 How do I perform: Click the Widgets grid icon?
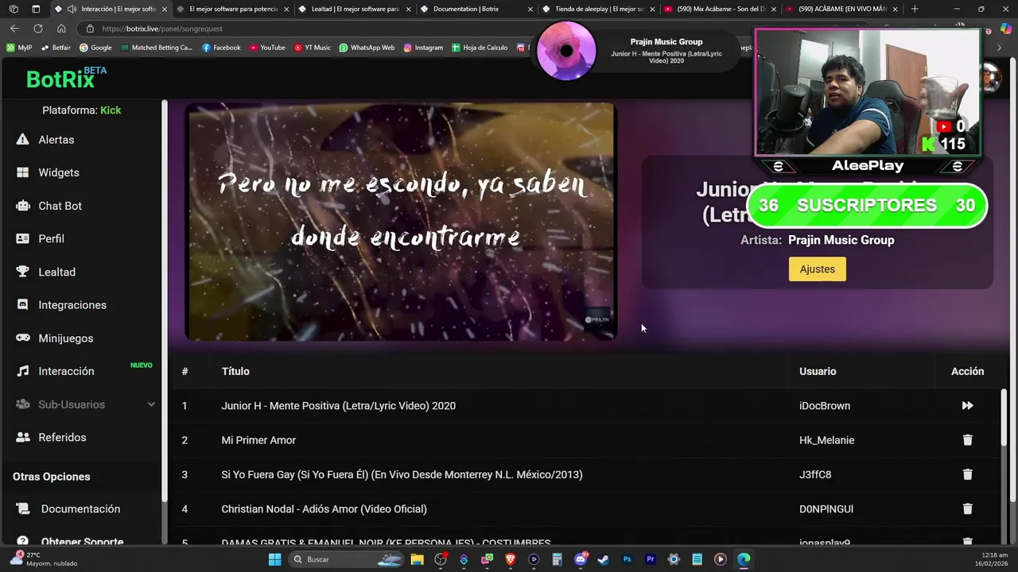pos(23,172)
